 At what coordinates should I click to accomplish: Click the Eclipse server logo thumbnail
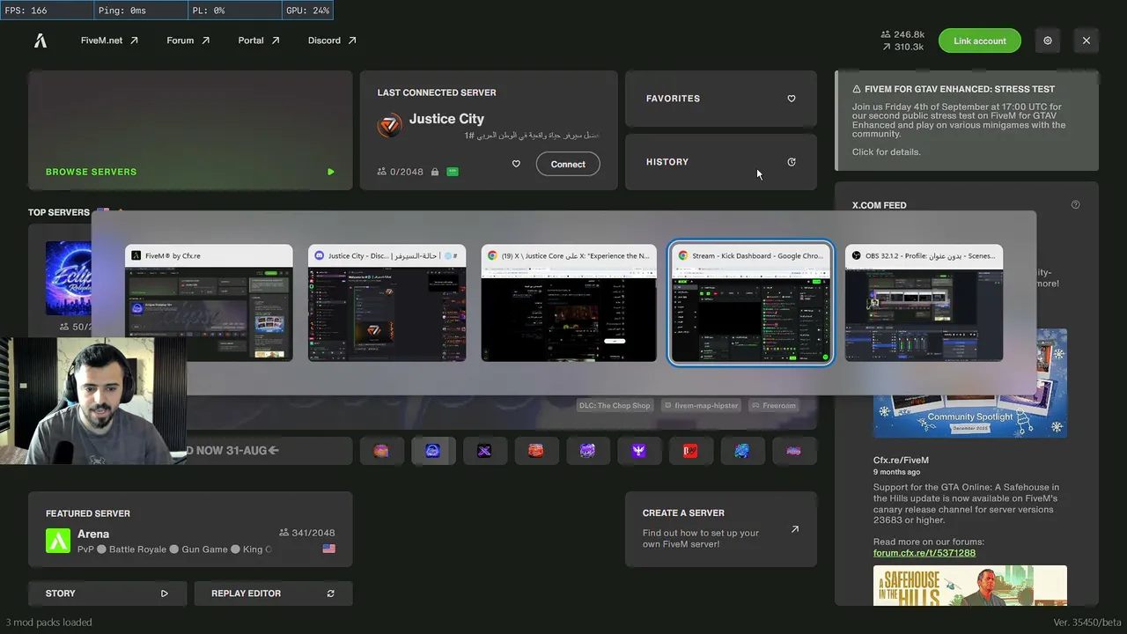[69, 278]
